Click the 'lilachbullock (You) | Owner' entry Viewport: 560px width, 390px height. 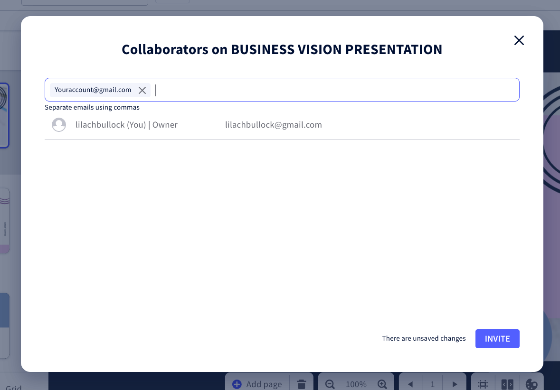click(126, 124)
